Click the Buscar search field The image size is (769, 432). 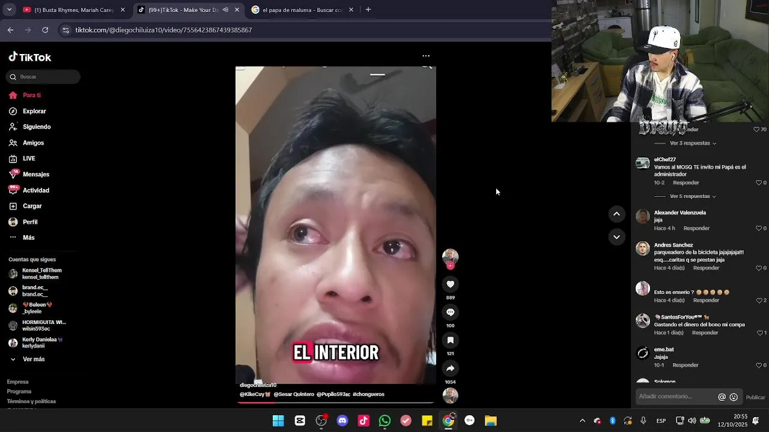[43, 77]
